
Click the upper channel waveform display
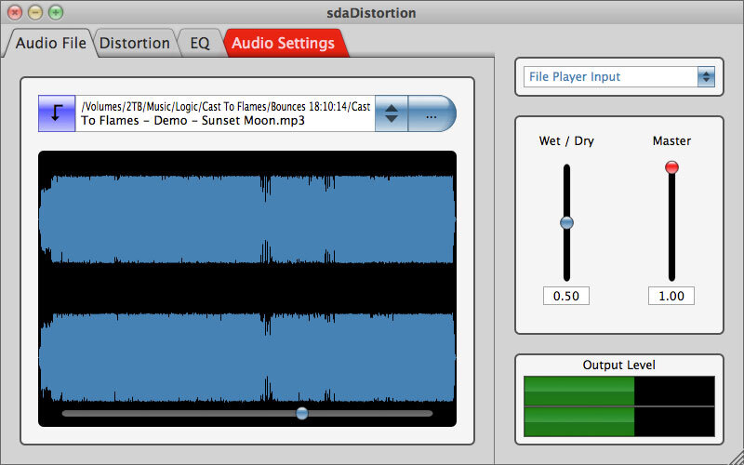click(x=247, y=219)
